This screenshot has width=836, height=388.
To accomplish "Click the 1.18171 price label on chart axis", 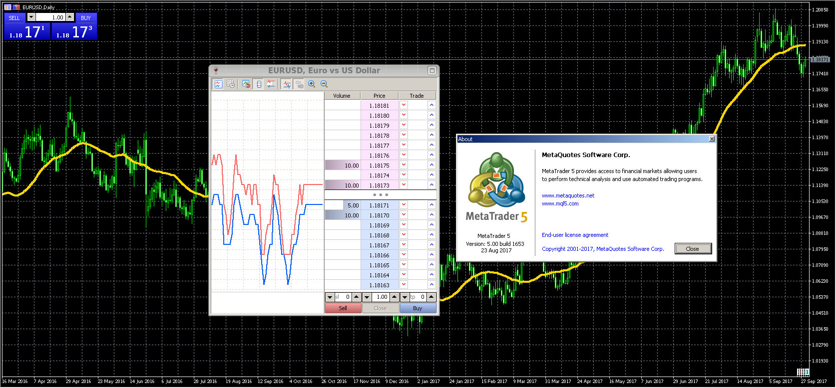I will [x=820, y=60].
